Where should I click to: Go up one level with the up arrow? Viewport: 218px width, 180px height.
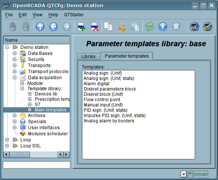[40, 27]
